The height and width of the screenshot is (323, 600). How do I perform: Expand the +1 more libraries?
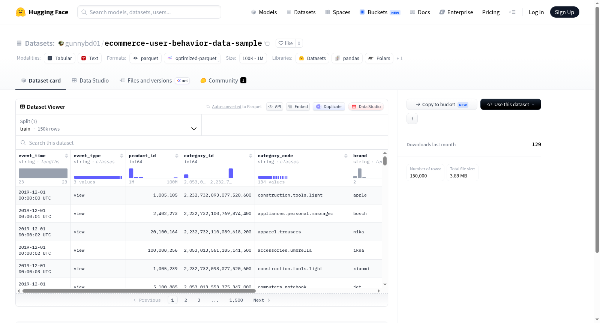point(399,58)
